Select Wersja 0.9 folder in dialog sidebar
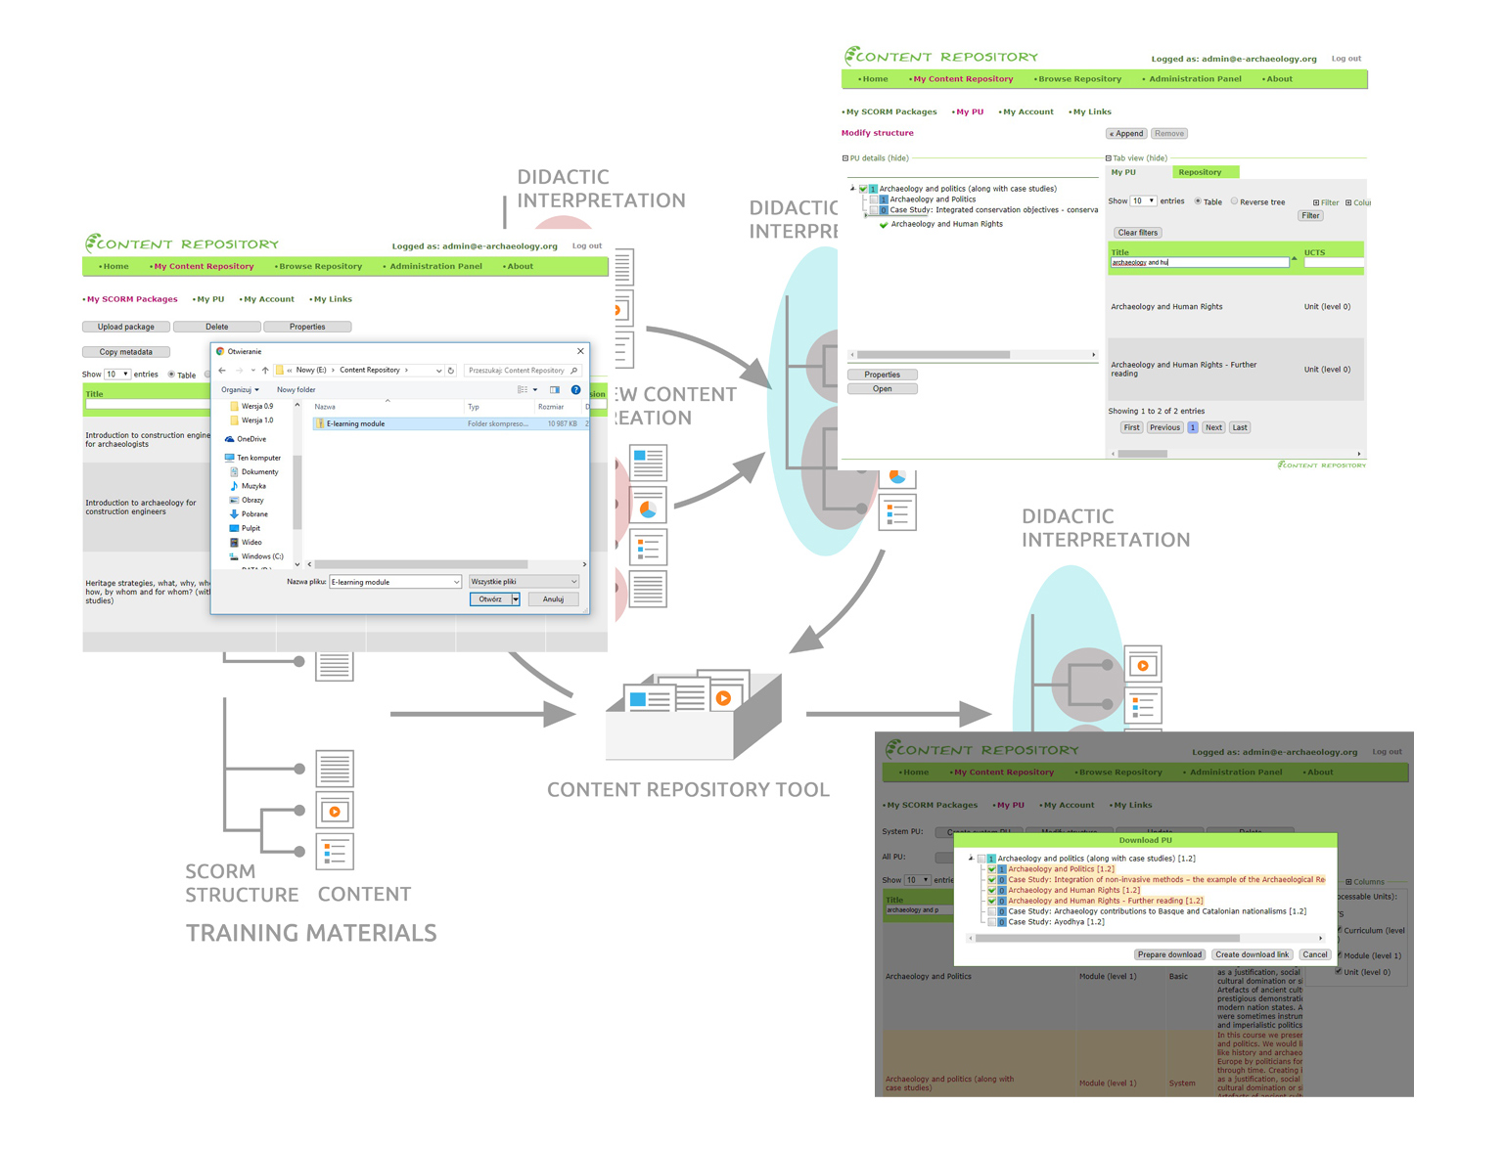1505x1150 pixels. [x=251, y=406]
